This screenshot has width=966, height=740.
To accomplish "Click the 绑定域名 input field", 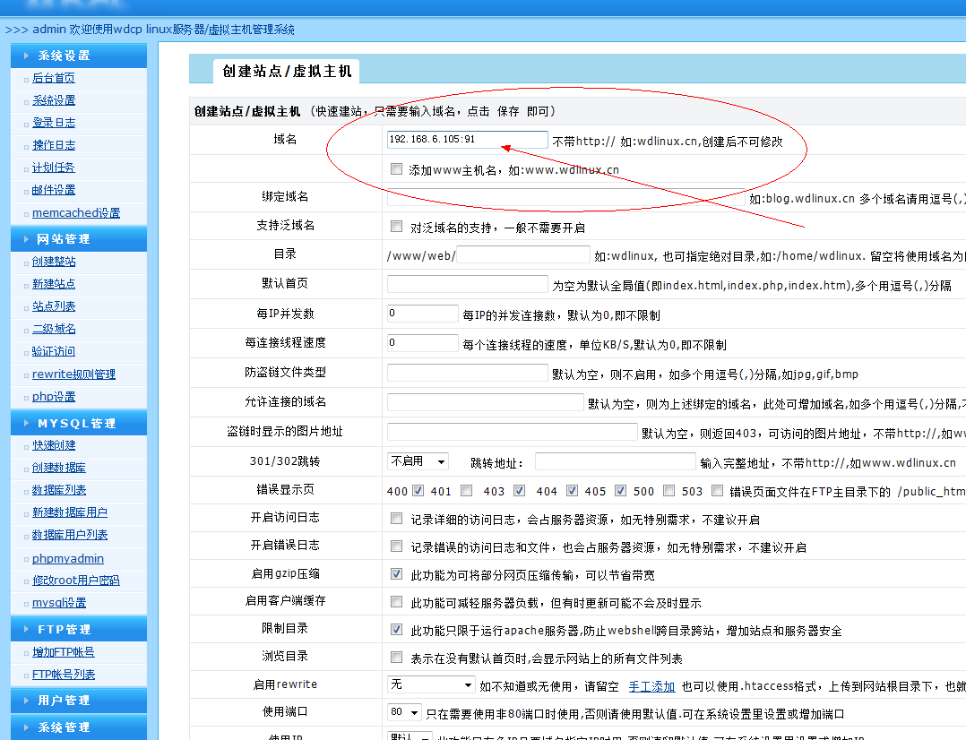I will (x=565, y=198).
